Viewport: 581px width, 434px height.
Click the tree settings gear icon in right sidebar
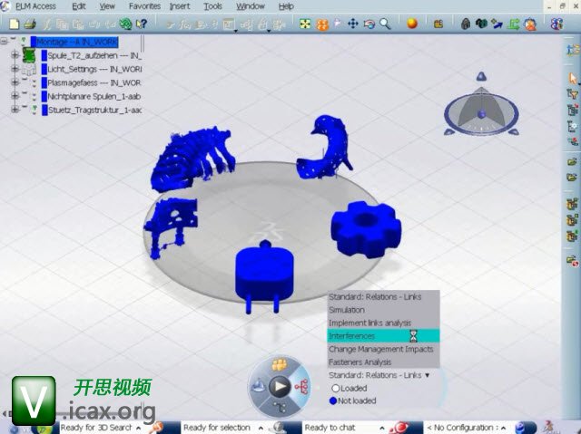(x=573, y=126)
